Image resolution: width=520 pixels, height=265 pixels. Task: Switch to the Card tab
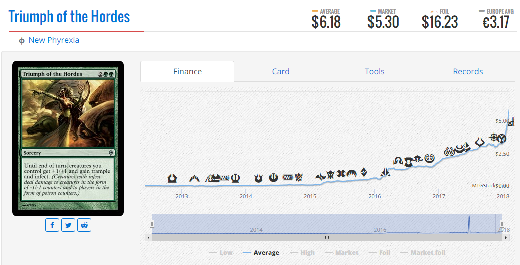[x=281, y=71]
